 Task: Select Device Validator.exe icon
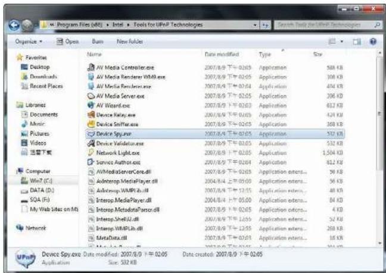[91, 143]
